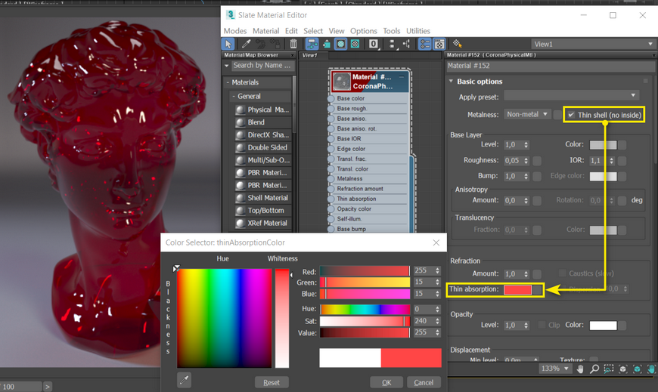Click the Search by Name field
The height and width of the screenshot is (392, 658).
tap(261, 66)
